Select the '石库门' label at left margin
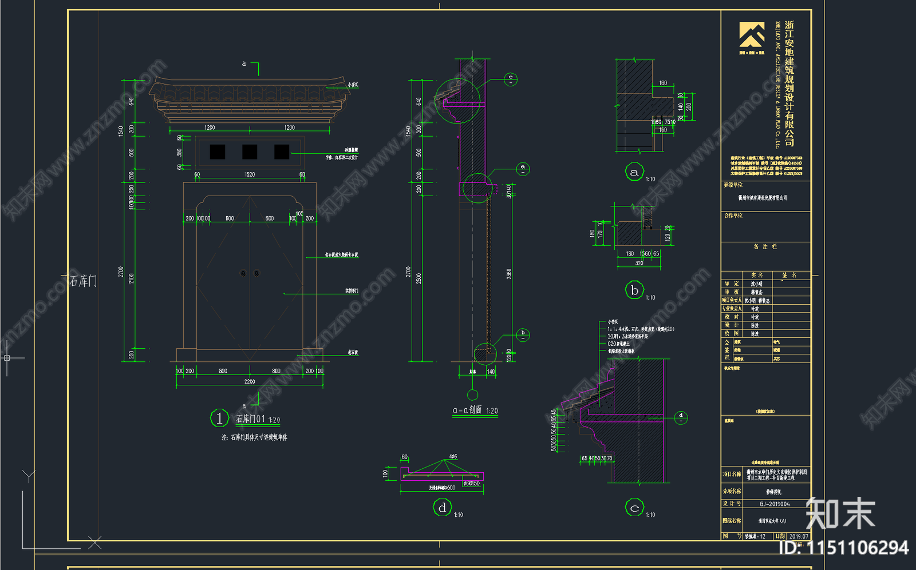Image resolution: width=916 pixels, height=570 pixels. point(83,281)
